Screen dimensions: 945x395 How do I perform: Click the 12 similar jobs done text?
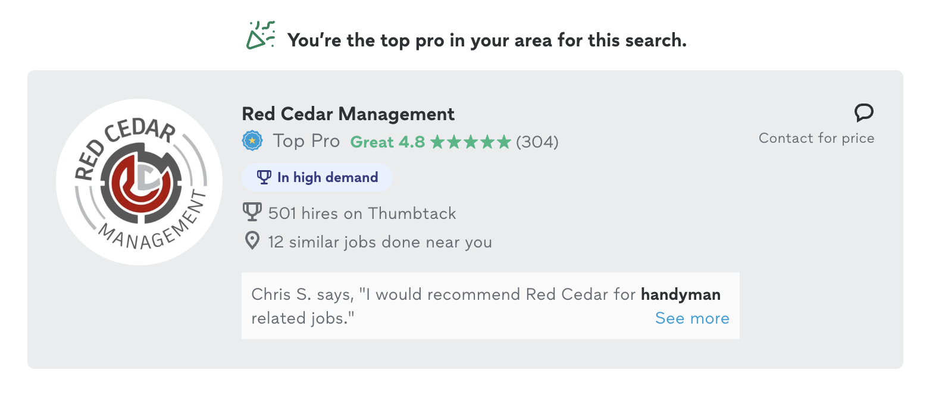pyautogui.click(x=380, y=242)
